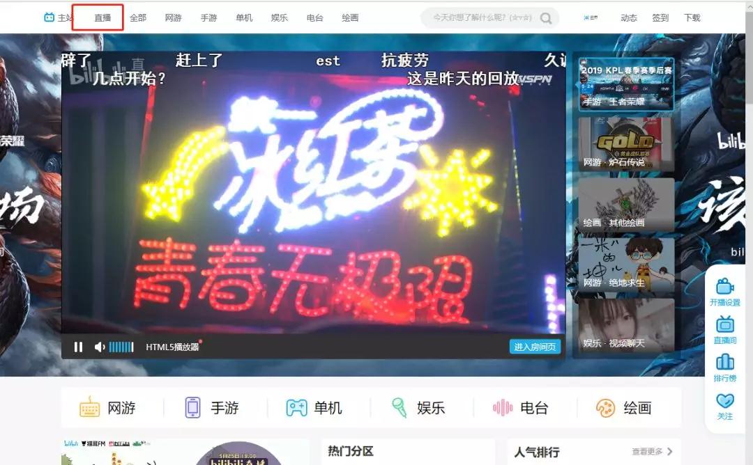
Task: Select the 娱乐 item in top navigation bar
Action: click(x=280, y=17)
